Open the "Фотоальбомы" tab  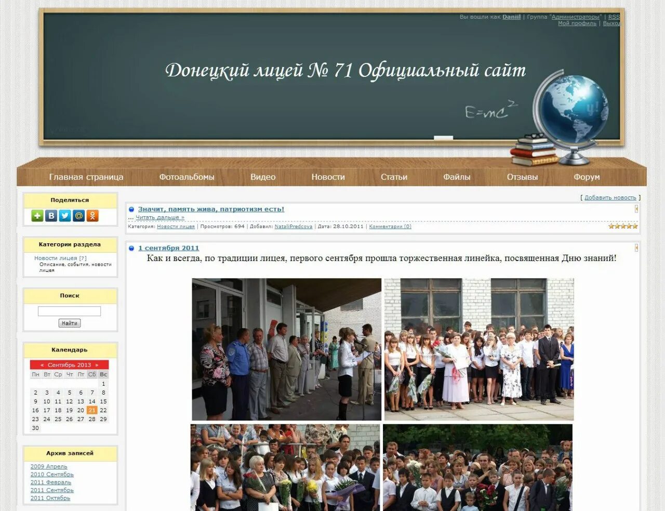pos(187,177)
